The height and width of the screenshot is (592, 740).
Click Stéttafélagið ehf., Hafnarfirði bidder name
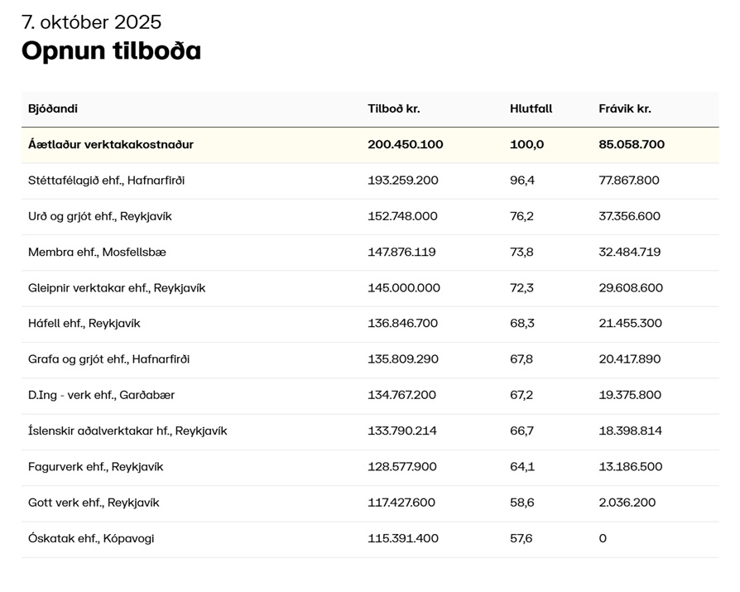[x=106, y=180]
